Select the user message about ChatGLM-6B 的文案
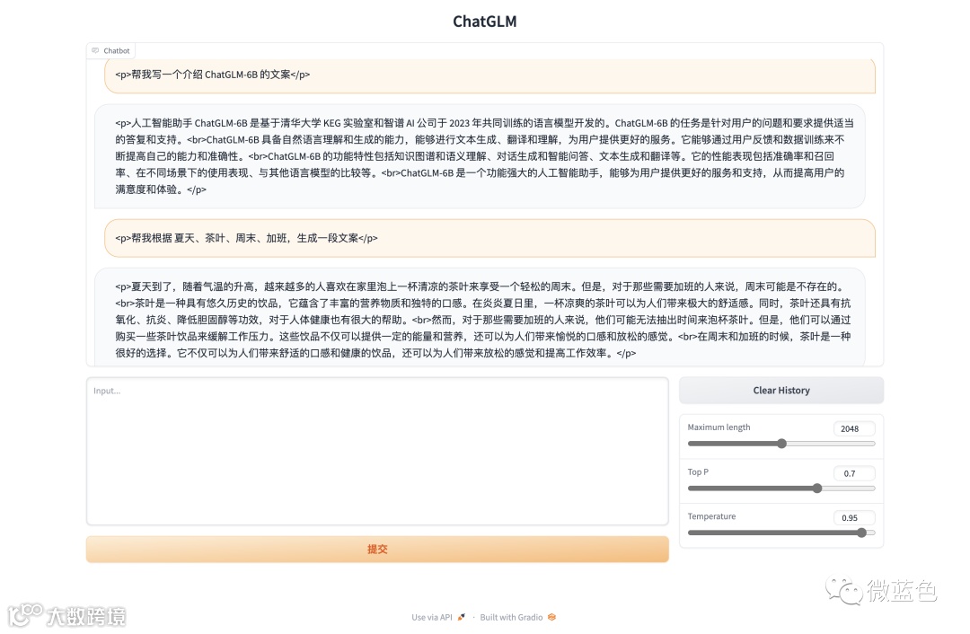Screen dimensions: 970x634 coord(490,75)
